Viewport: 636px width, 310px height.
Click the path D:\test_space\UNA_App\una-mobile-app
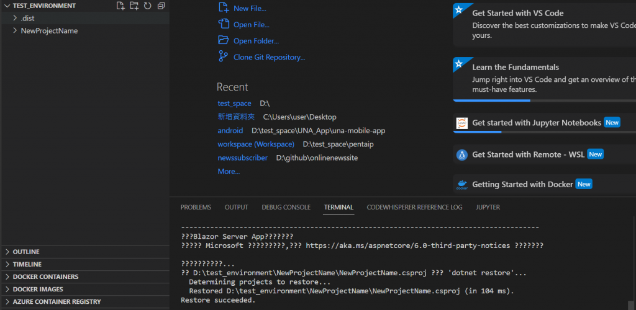point(319,131)
